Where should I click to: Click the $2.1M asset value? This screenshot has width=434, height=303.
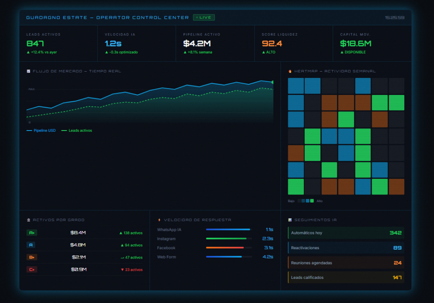point(79,257)
